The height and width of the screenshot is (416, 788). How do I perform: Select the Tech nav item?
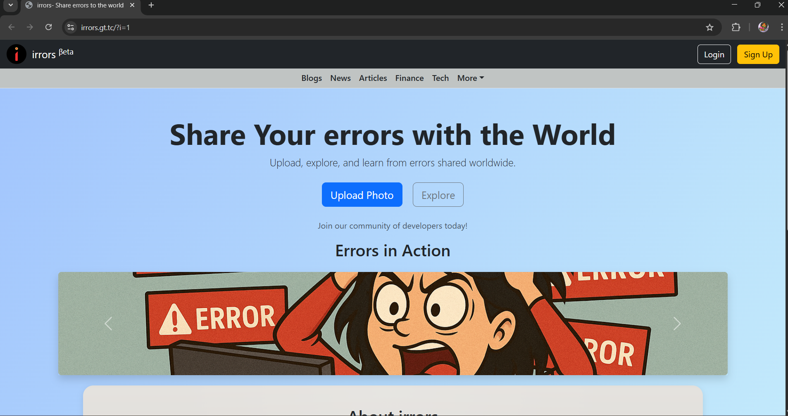[440, 78]
